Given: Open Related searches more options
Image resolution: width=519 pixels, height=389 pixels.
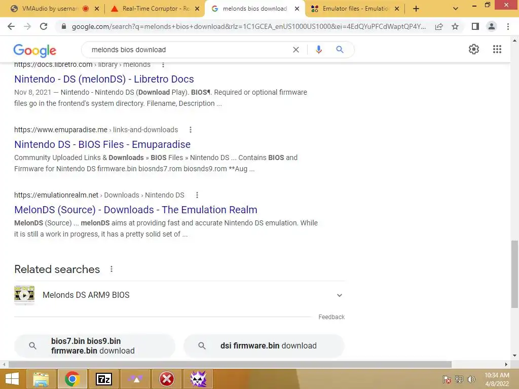Looking at the screenshot, I should [112, 269].
